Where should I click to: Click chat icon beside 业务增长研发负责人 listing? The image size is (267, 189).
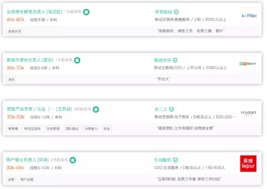pyautogui.click(x=86, y=12)
